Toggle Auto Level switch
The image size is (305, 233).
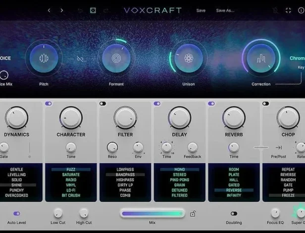coord(16,214)
